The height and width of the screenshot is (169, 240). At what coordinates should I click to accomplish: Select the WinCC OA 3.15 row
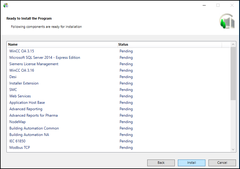22,51
